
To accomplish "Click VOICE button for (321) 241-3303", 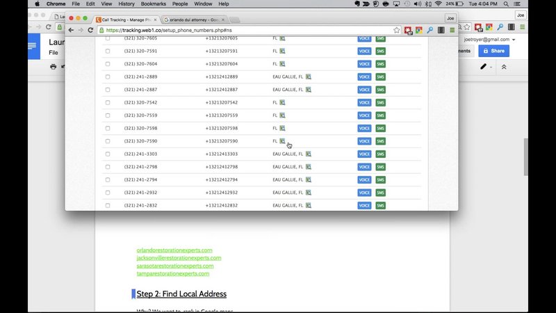I will [x=364, y=154].
